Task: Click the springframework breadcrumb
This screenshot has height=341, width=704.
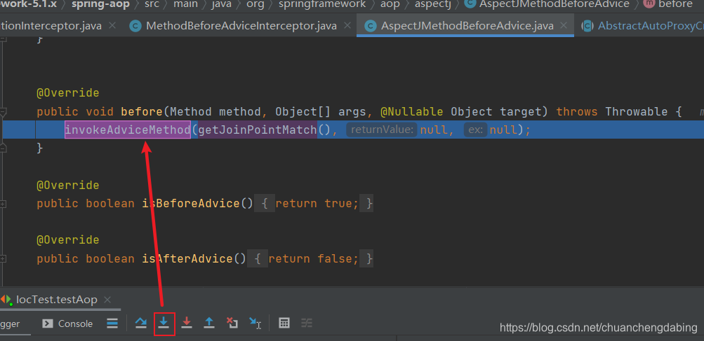Action: [x=322, y=4]
